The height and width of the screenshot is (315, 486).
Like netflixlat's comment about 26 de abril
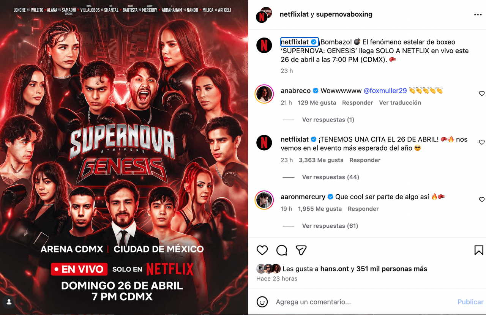(482, 142)
